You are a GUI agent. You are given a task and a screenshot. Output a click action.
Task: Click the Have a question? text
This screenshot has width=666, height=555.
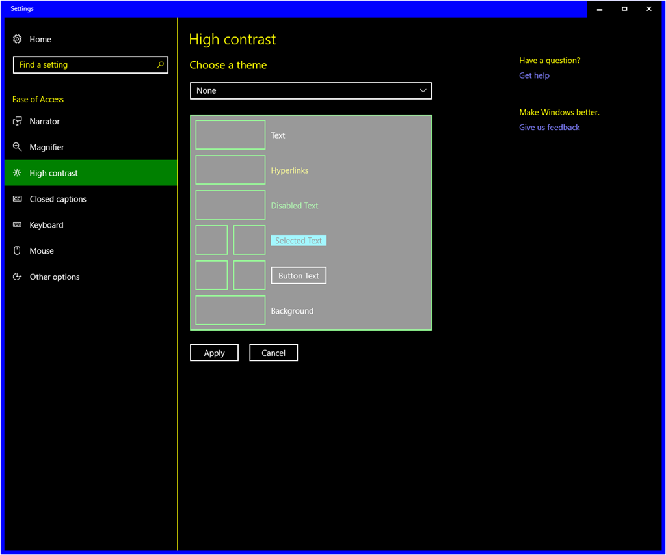(550, 61)
